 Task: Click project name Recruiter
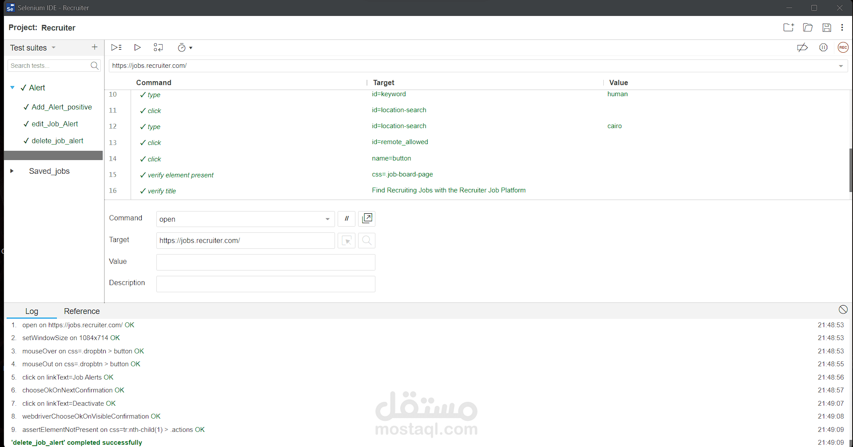click(58, 27)
